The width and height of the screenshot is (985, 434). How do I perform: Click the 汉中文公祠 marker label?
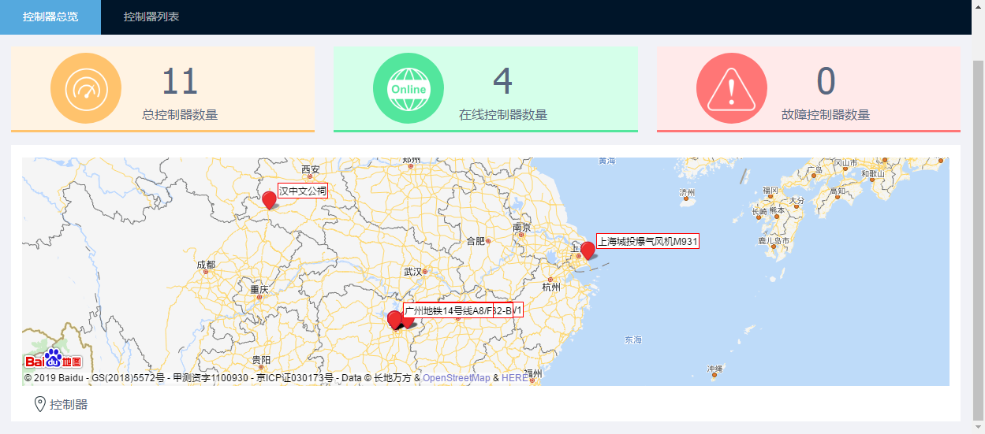302,191
